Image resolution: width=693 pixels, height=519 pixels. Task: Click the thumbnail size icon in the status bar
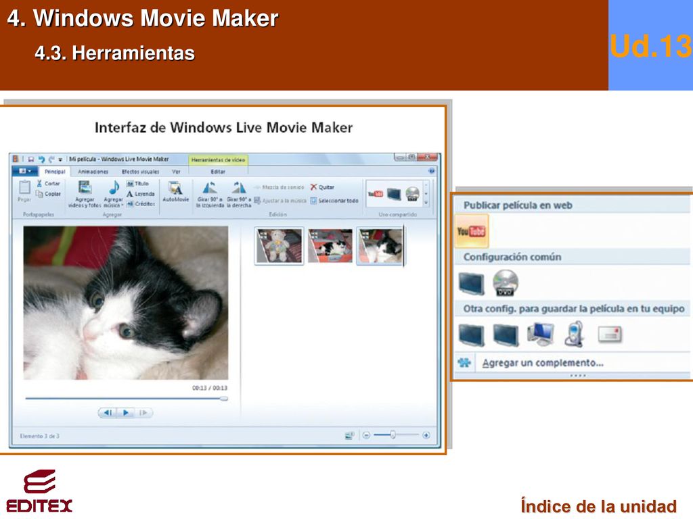349,436
